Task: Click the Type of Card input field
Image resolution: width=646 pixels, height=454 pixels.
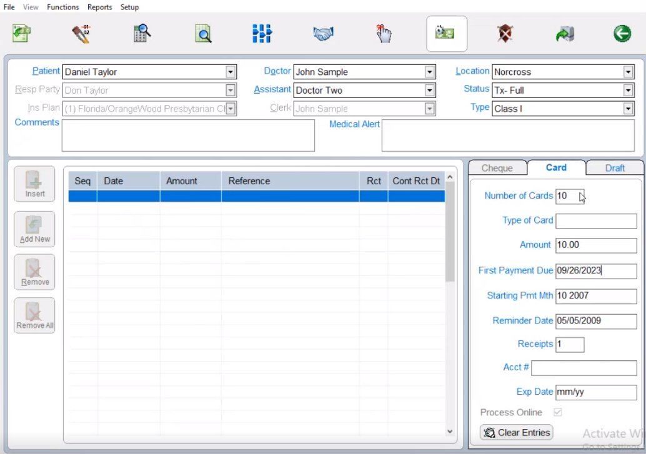Action: coord(596,221)
